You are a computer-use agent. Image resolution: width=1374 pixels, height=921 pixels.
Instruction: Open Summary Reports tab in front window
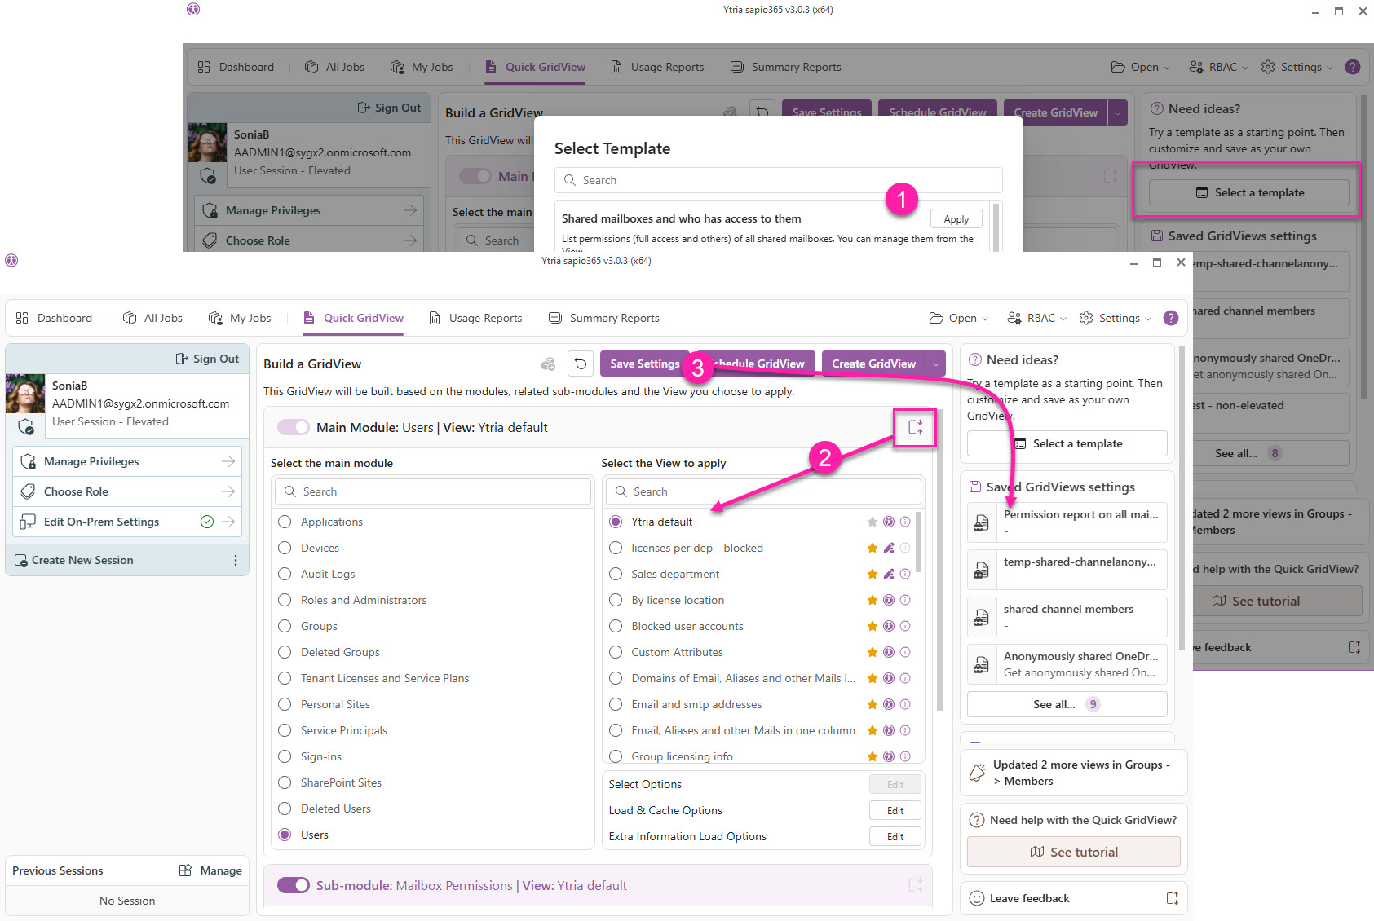(x=604, y=318)
